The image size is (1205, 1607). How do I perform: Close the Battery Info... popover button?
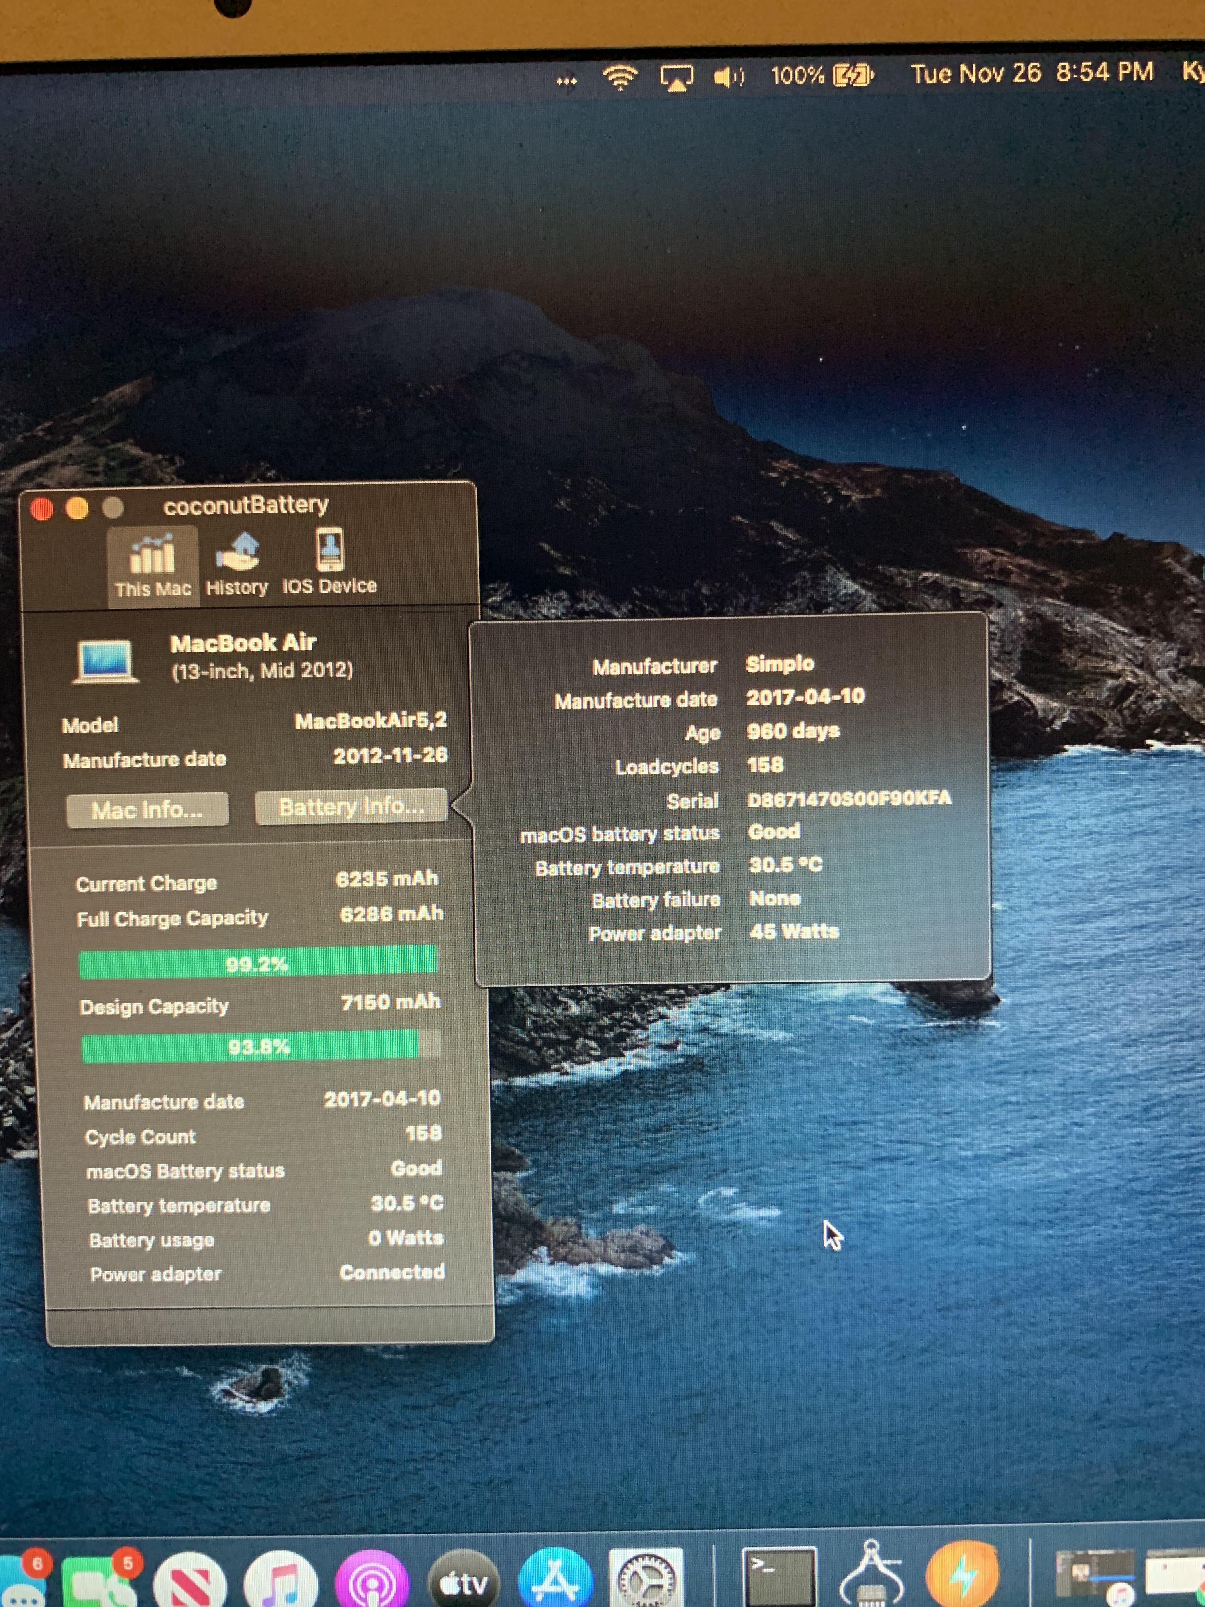pos(351,806)
